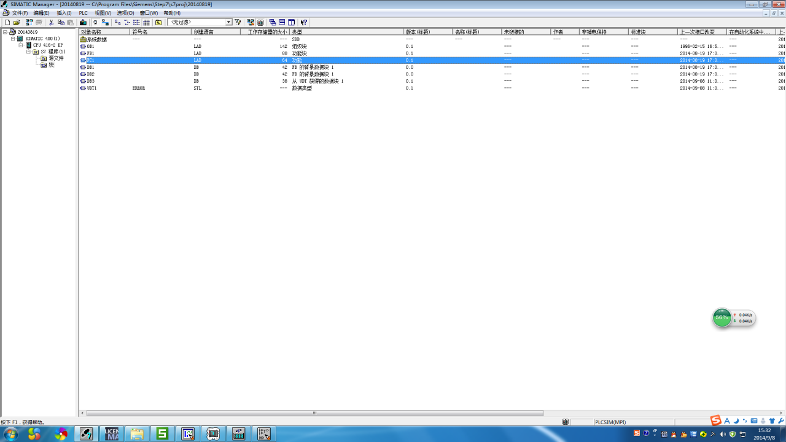Open the <无过滤> filter dropdown
The image size is (786, 442).
(228, 22)
